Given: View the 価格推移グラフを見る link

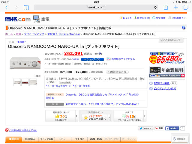Looking at the screenshot, I should click(x=123, y=59).
